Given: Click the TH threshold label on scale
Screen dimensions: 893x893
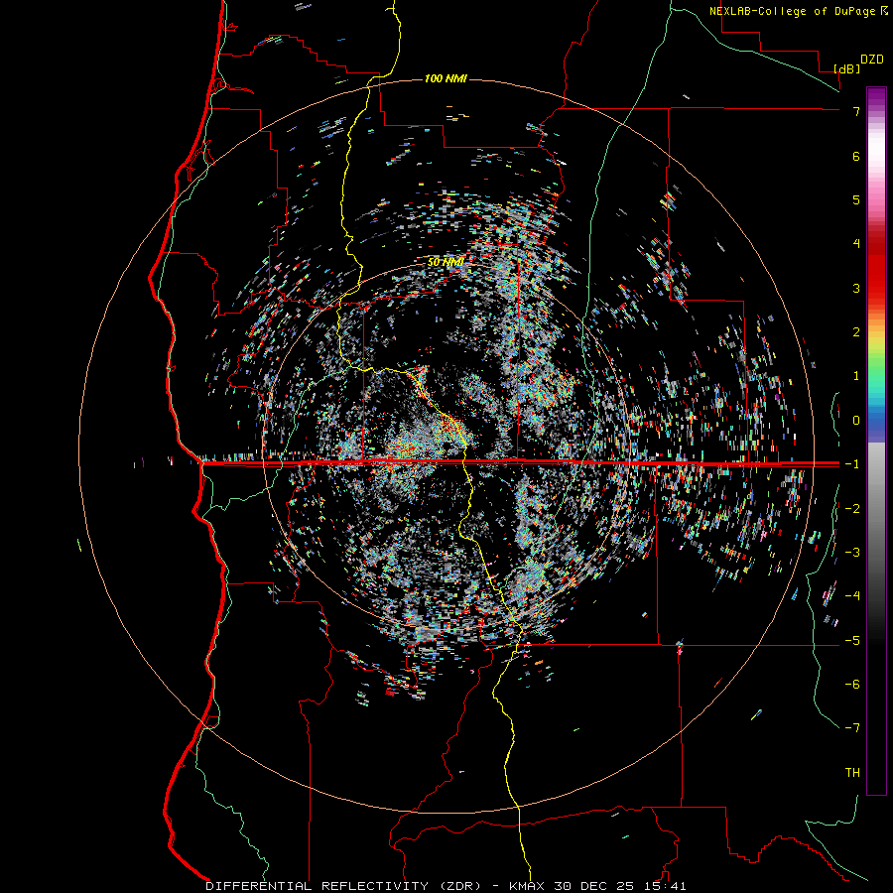Looking at the screenshot, I should pos(852,773).
